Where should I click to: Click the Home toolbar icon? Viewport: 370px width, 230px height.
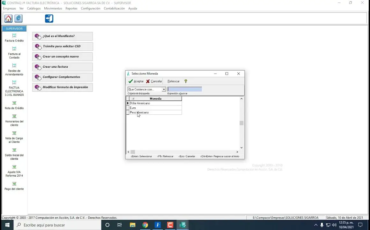pyautogui.click(x=8, y=19)
